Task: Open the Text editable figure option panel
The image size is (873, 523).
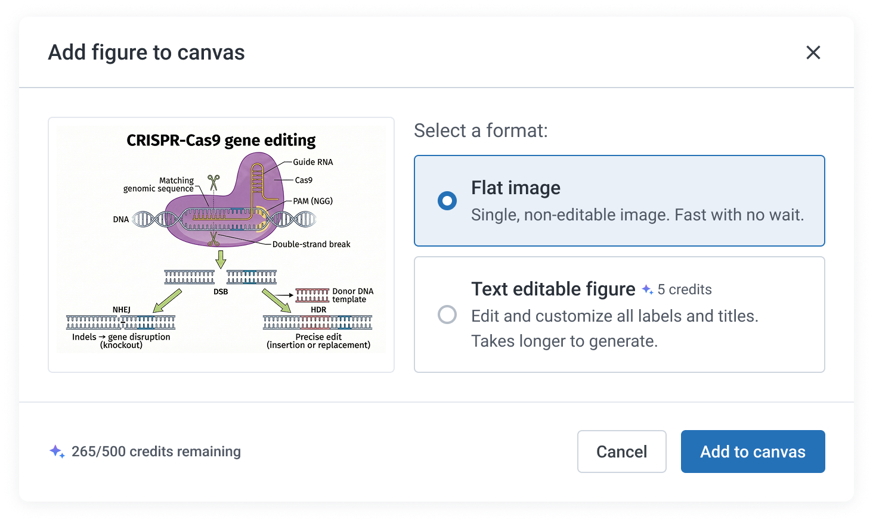Action: (619, 315)
